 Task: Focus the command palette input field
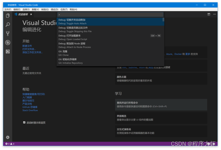click(x=110, y=14)
